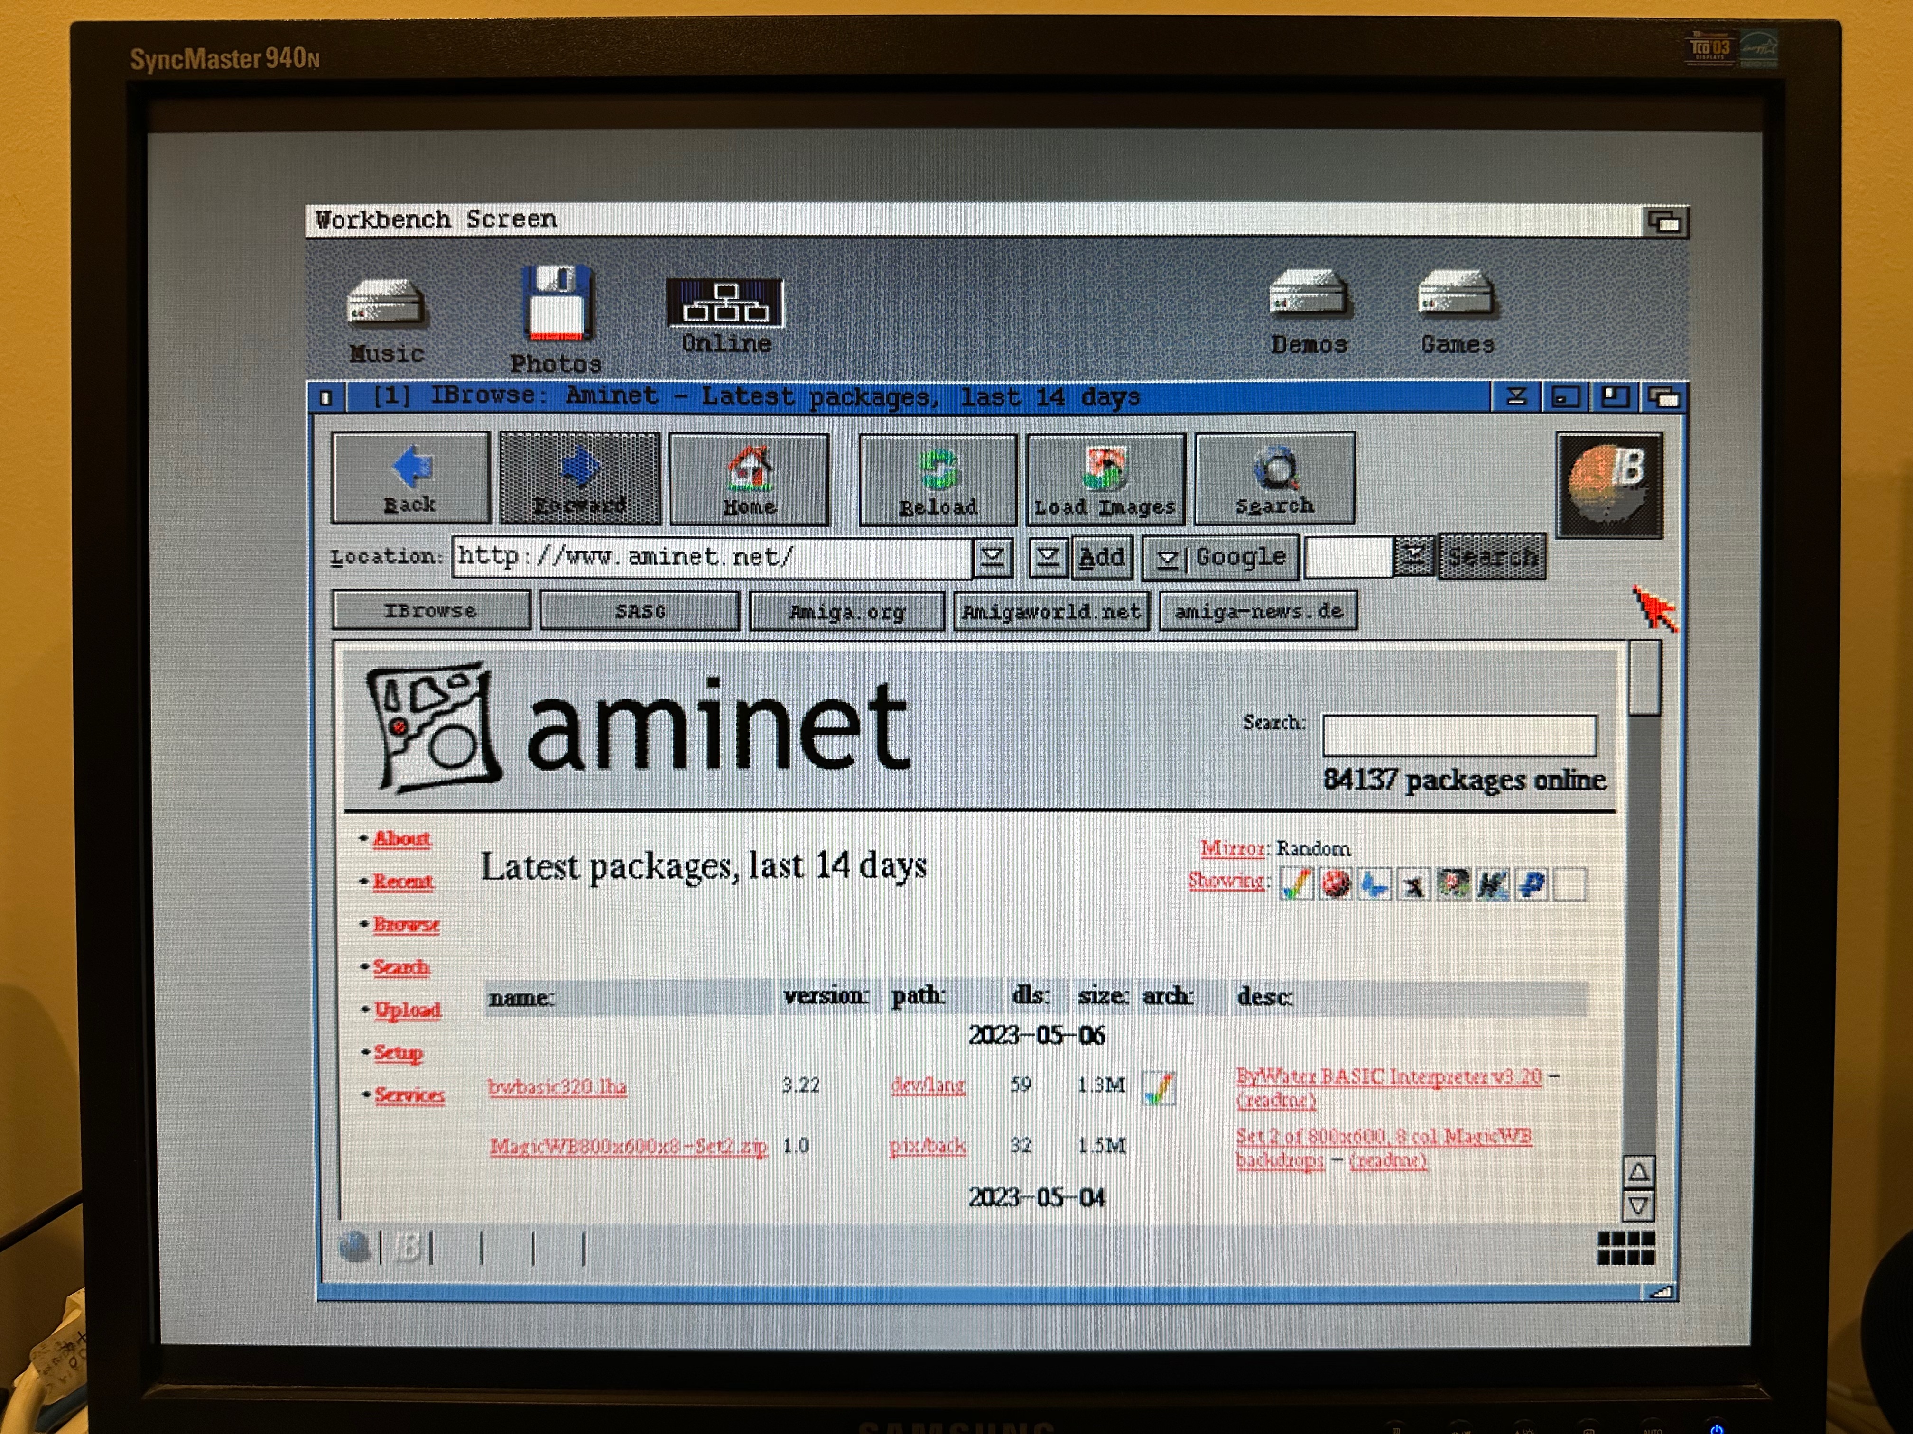The width and height of the screenshot is (1913, 1434).
Task: Click the scroll down arrow
Action: tap(1638, 1205)
